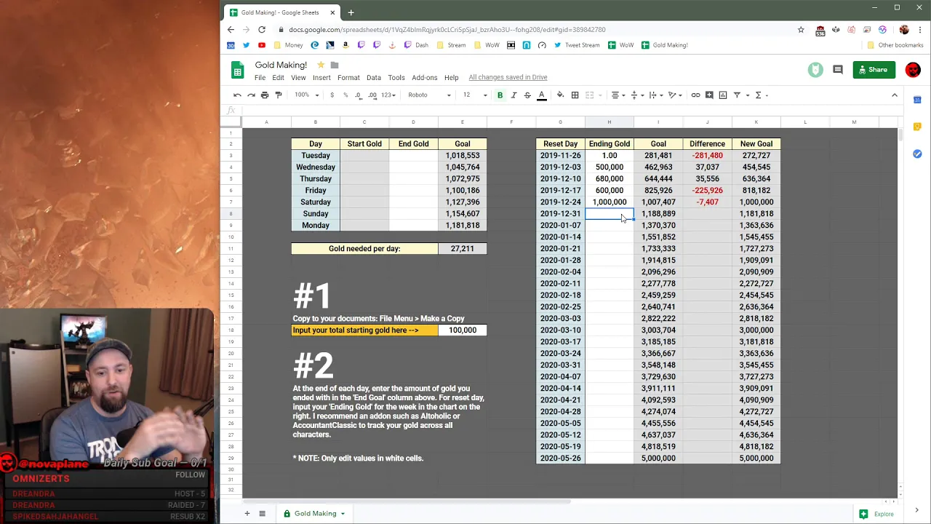Click All changes saved in Drive
The height and width of the screenshot is (524, 931).
click(x=508, y=77)
